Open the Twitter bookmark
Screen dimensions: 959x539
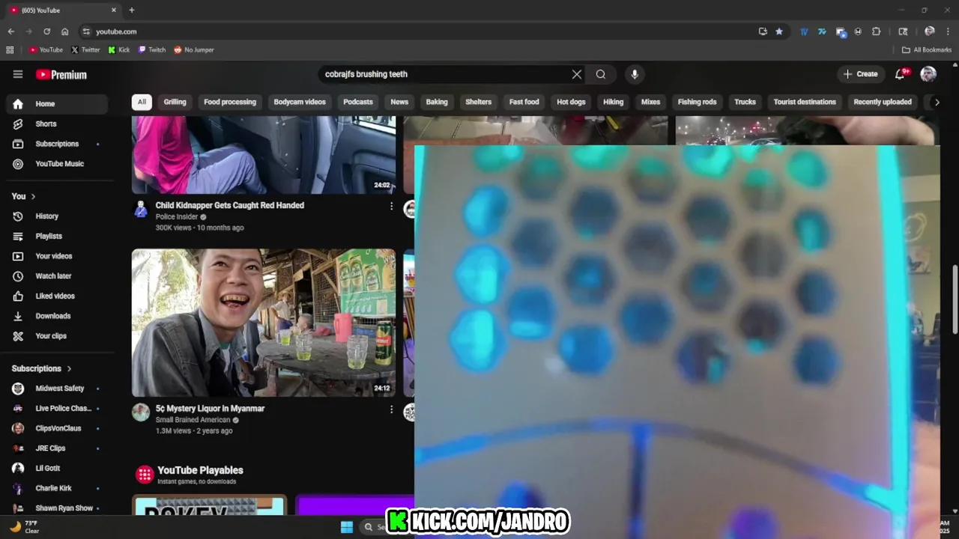tap(85, 50)
